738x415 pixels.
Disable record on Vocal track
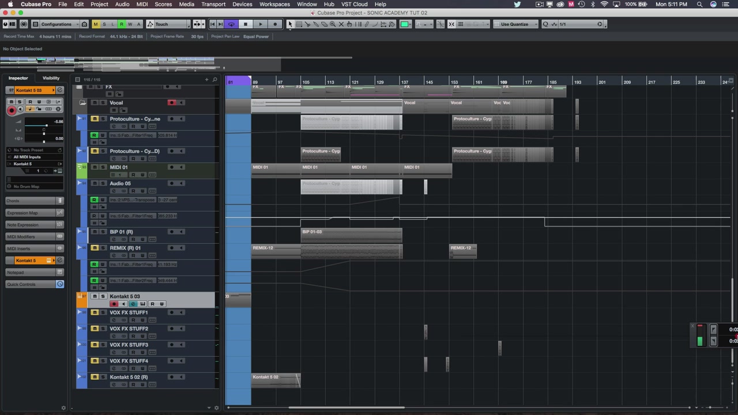coord(171,103)
